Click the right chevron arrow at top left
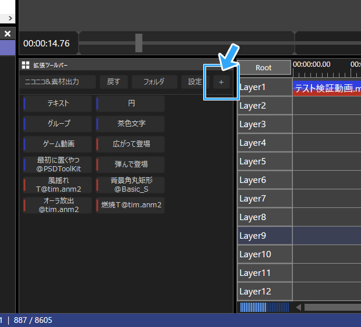Image resolution: width=361 pixels, height=327 pixels. [x=10, y=18]
